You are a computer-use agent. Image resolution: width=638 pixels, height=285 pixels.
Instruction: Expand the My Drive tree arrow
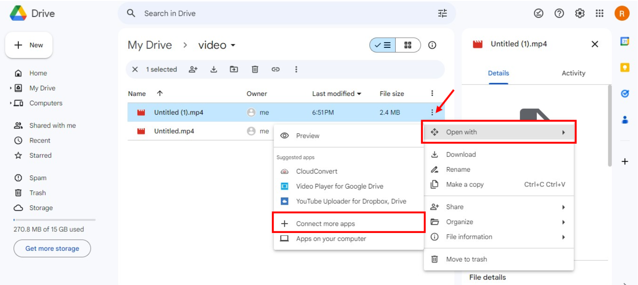pyautogui.click(x=11, y=88)
